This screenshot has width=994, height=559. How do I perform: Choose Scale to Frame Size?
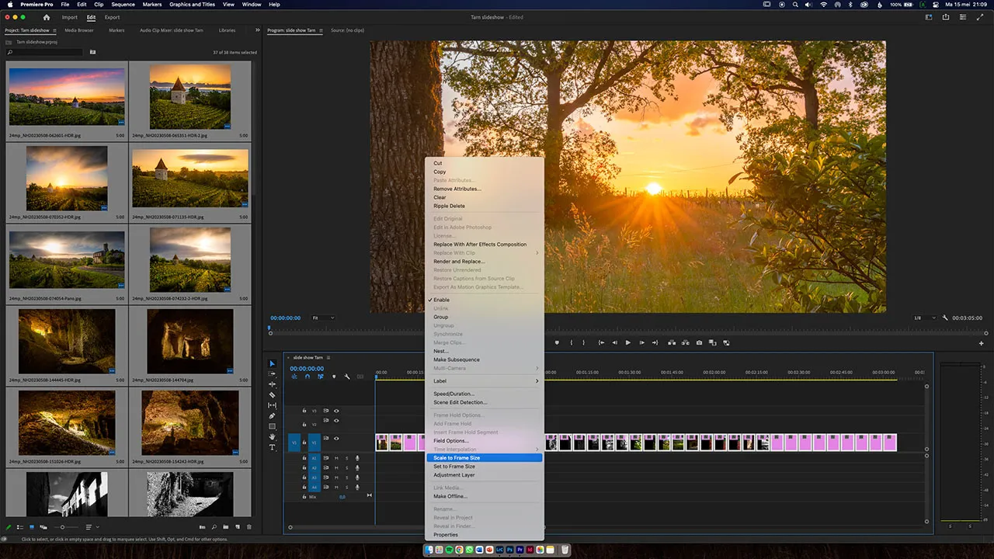457,458
